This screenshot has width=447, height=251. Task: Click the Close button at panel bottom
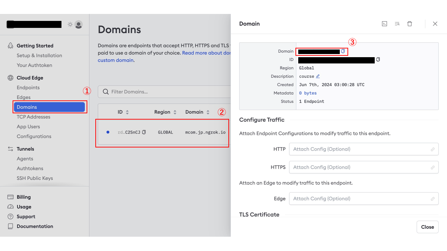[427, 227]
